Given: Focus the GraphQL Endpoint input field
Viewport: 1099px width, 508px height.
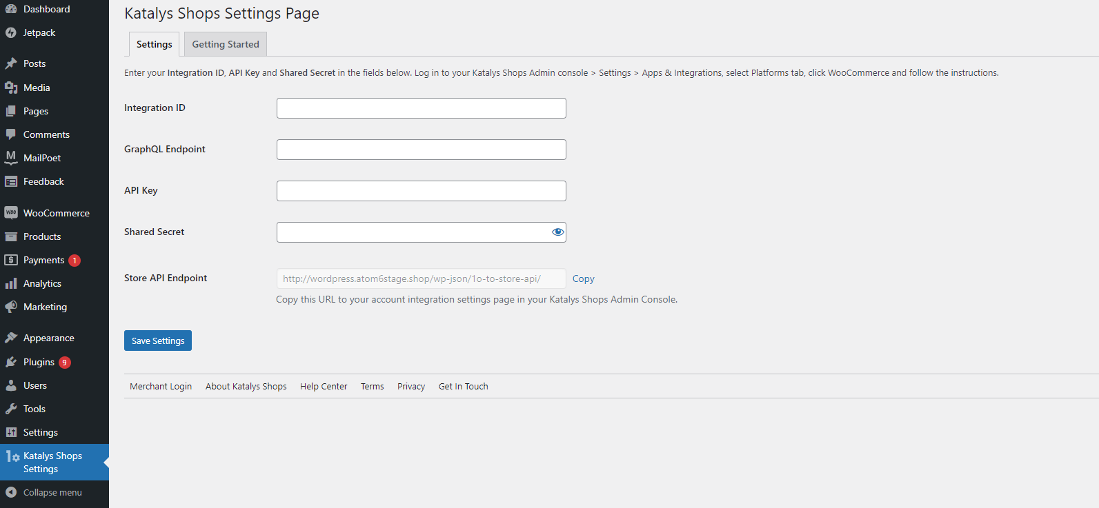Looking at the screenshot, I should (x=421, y=150).
